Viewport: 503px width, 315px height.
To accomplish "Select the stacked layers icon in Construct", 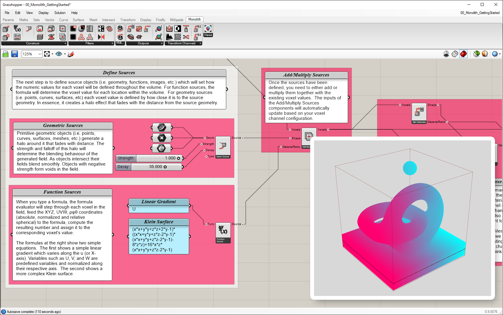I will [x=40, y=37].
